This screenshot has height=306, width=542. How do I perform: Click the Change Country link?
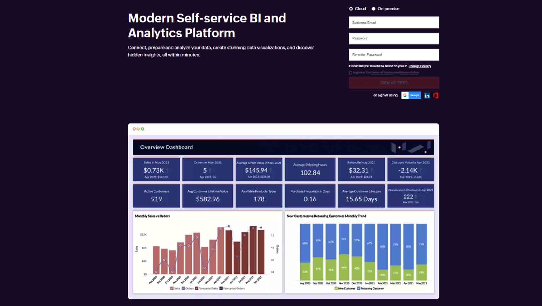[x=420, y=66]
